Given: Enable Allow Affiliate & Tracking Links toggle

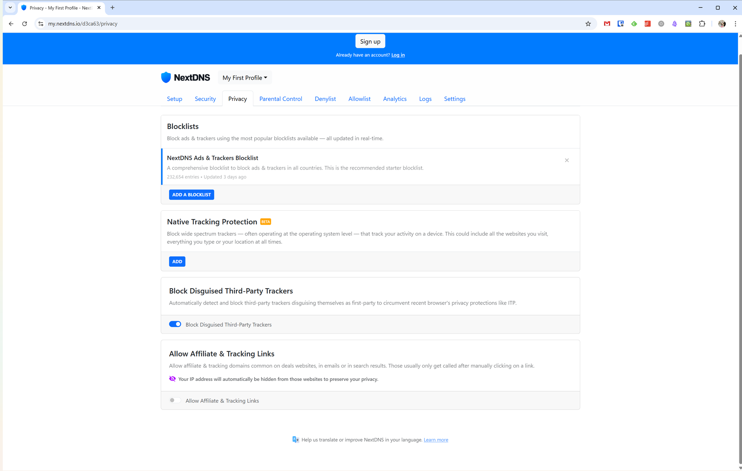Looking at the screenshot, I should [175, 400].
